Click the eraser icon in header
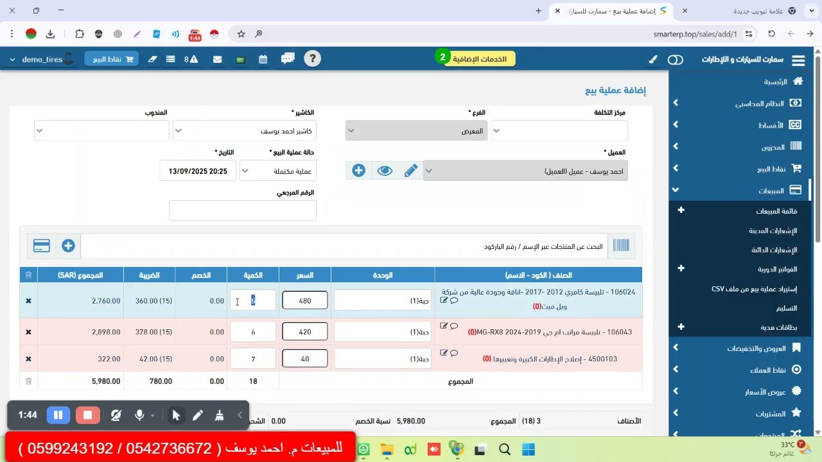The image size is (822, 462). pyautogui.click(x=153, y=59)
